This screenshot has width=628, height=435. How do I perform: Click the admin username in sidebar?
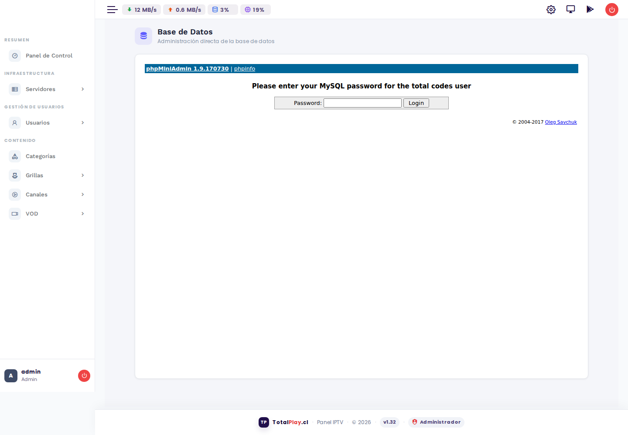31,372
